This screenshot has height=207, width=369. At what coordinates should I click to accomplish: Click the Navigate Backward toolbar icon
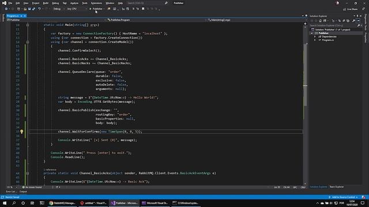6,9
